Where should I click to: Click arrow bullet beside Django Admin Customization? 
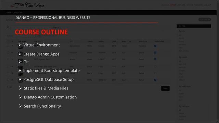tap(21, 97)
